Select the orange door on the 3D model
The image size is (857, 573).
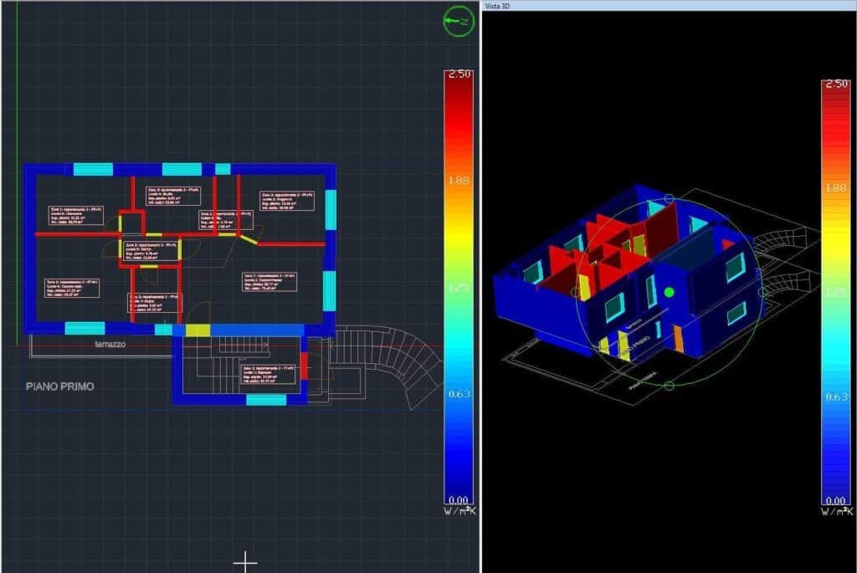click(x=679, y=338)
